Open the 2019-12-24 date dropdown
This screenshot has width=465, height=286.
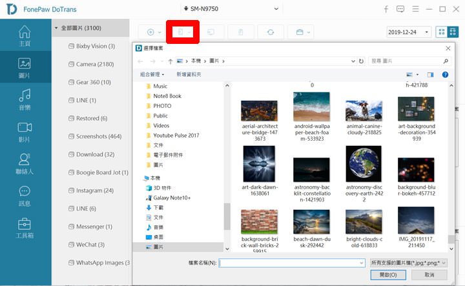(410, 32)
